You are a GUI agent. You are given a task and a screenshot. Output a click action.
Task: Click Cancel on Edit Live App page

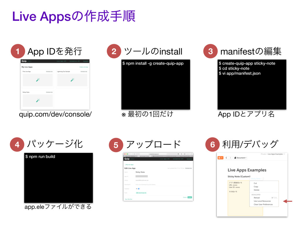click(x=185, y=197)
